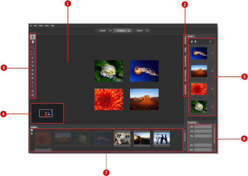
Task: Toggle the jellyfish layer's side icon
Action: point(212,53)
